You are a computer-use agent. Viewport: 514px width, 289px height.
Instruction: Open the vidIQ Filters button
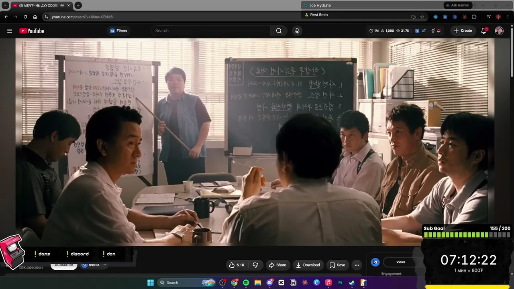[118, 31]
